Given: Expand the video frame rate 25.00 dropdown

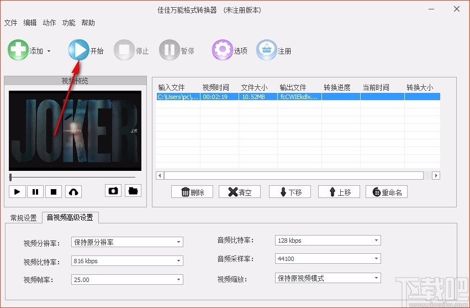Looking at the screenshot, I should click(x=178, y=279).
